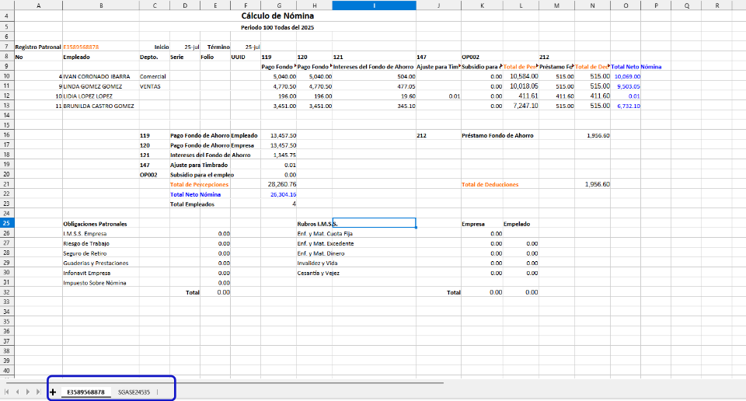Click the 10,069.00 net total cell
Viewport: 746px width, 401px height.
coord(627,76)
